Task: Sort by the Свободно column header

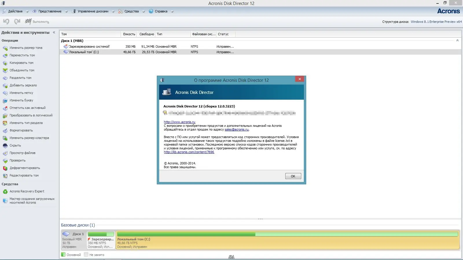Action: pos(146,34)
